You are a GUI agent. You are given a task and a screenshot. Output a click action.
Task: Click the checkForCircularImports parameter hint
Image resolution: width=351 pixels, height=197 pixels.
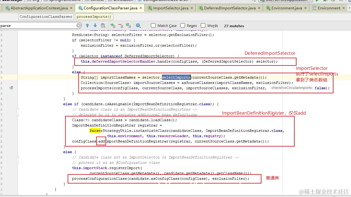(292, 88)
